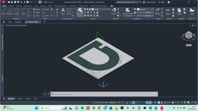
Task: Toggle the grid display in status bar
Action: pos(119,102)
